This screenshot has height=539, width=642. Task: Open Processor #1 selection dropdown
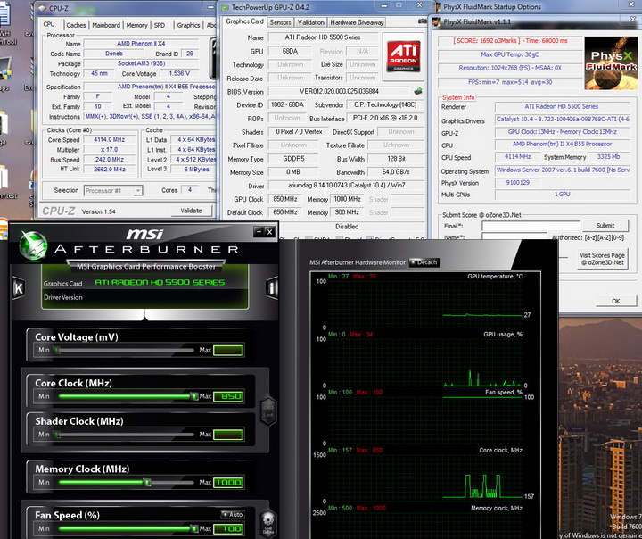click(x=113, y=191)
